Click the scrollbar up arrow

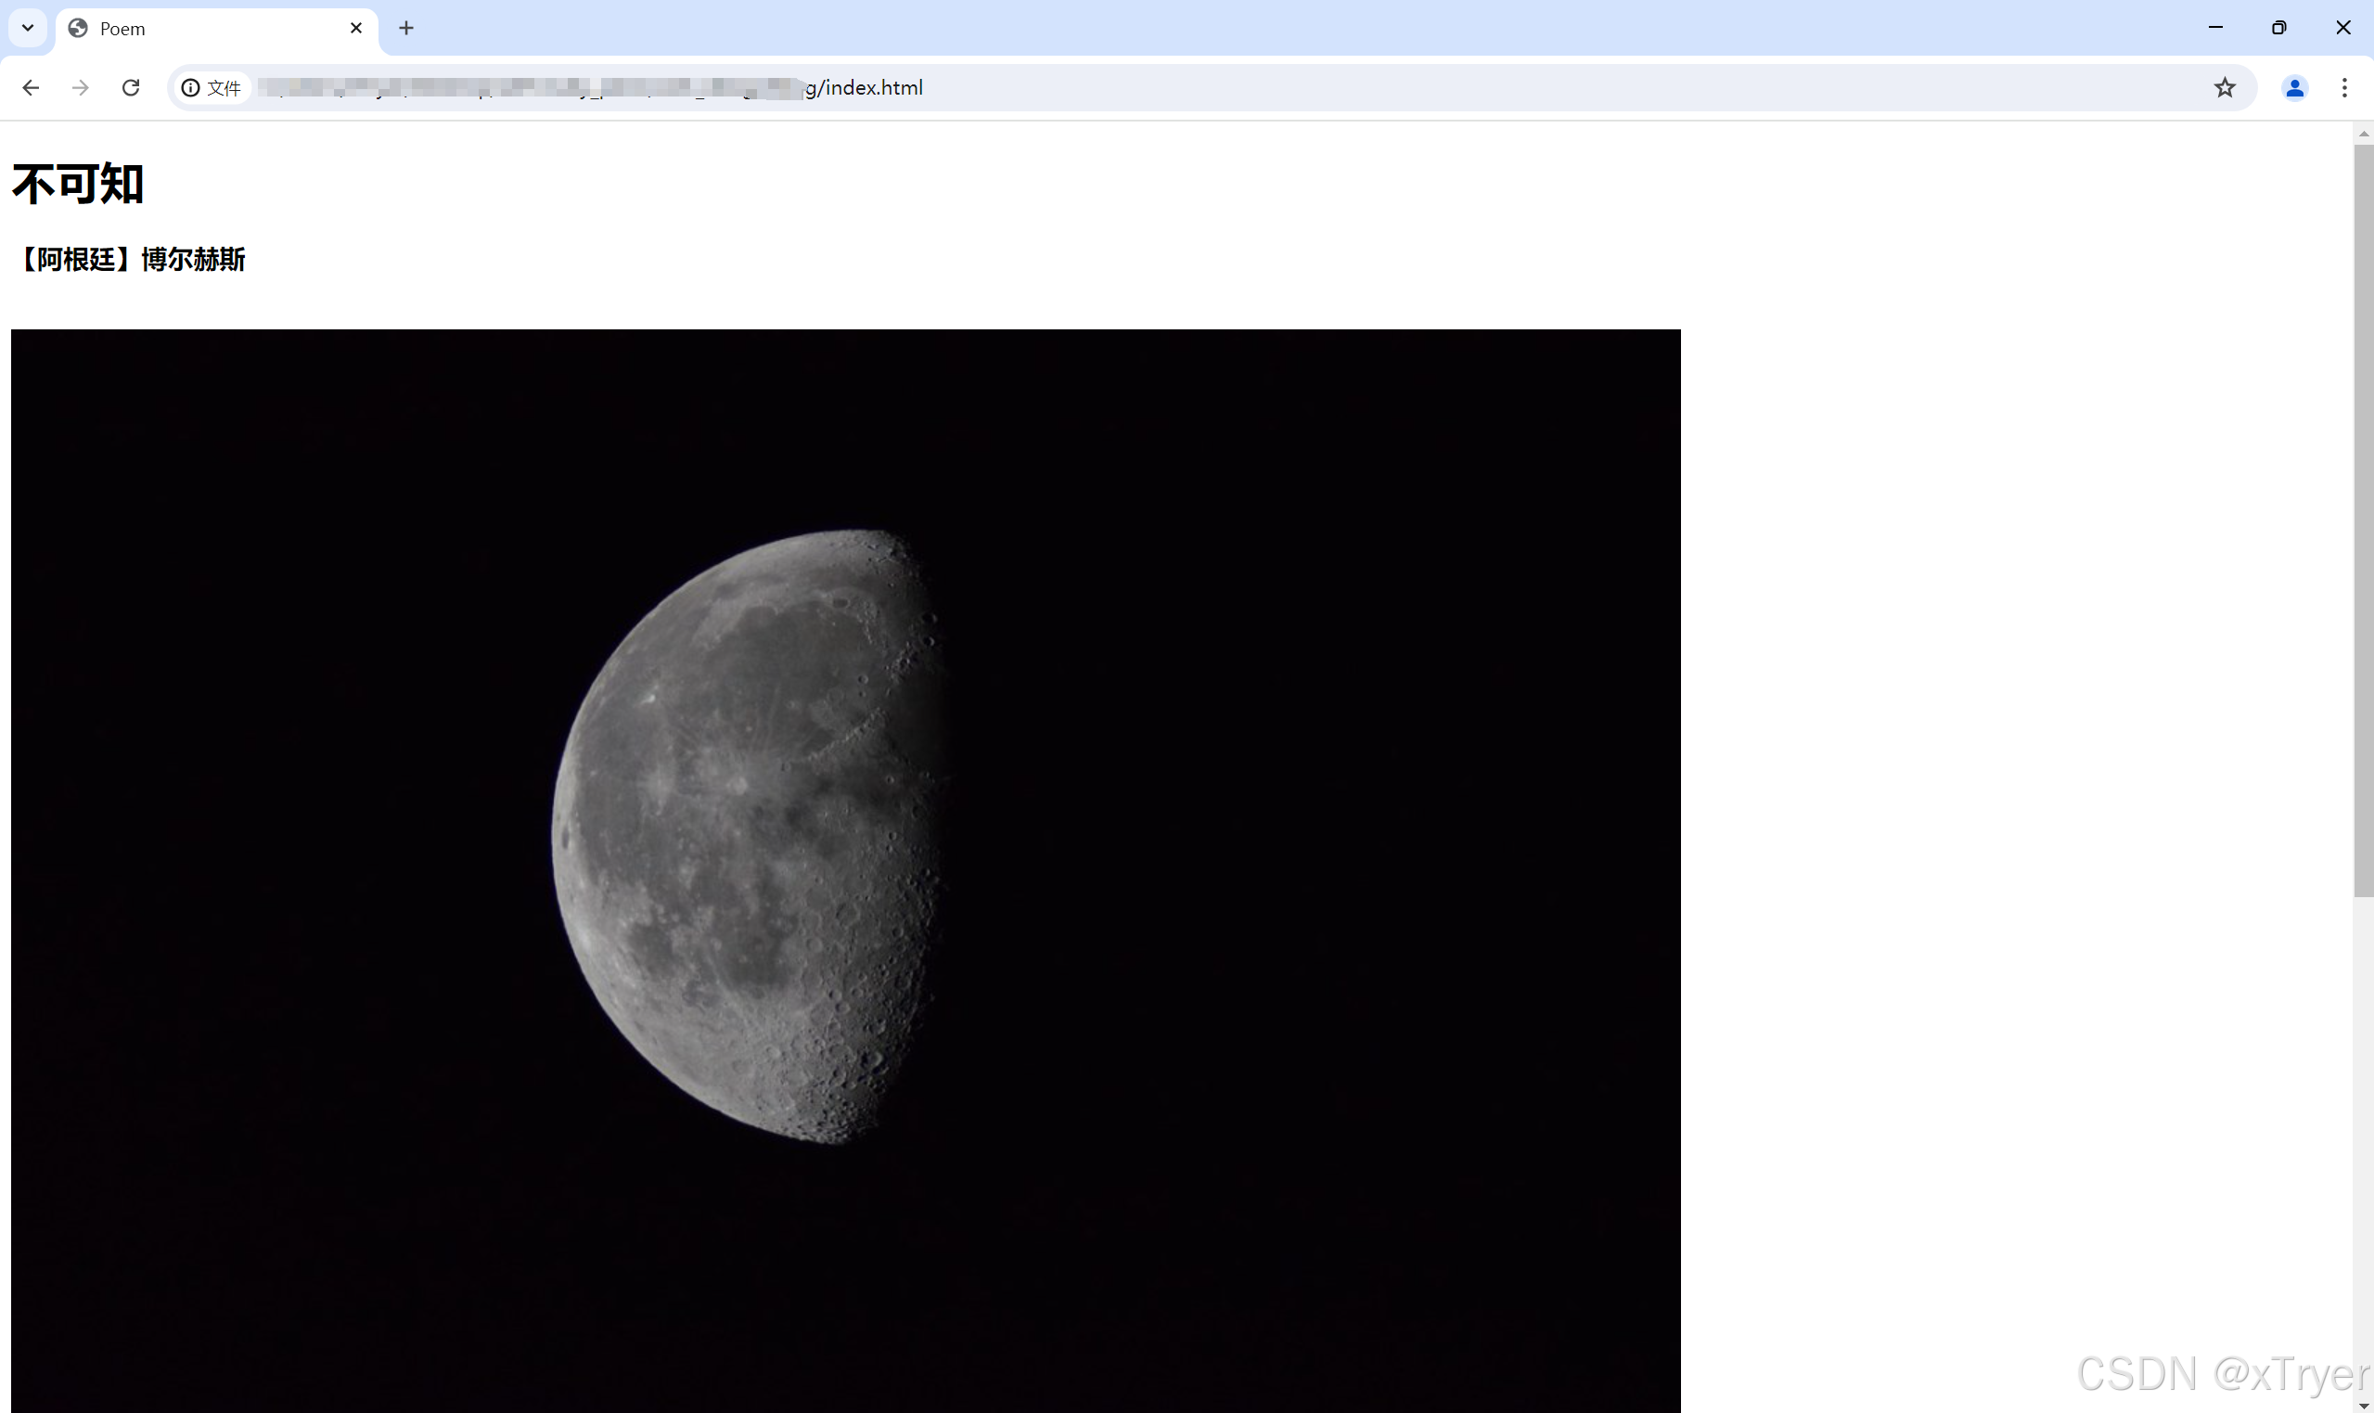2364,135
